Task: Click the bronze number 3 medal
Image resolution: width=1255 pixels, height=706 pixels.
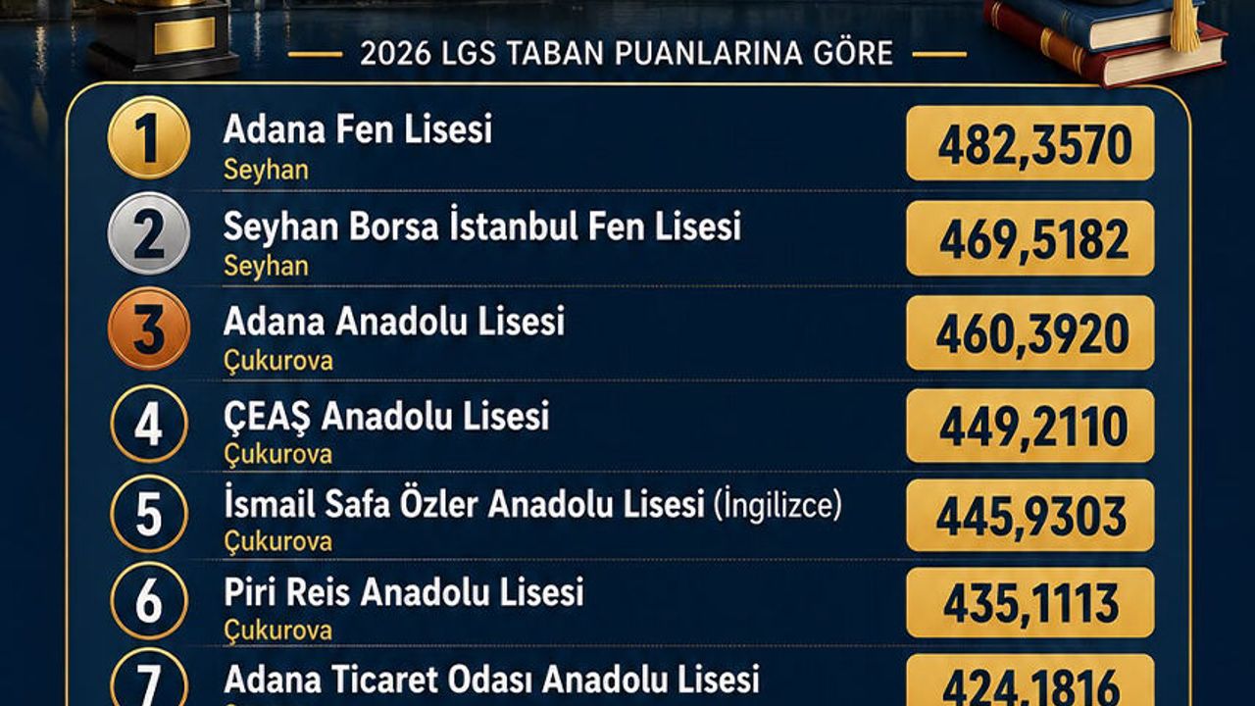Action: [149, 328]
